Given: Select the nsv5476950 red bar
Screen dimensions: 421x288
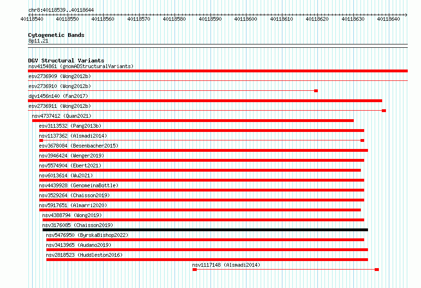Looking at the screenshot, I should point(205,240).
